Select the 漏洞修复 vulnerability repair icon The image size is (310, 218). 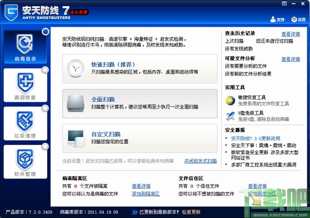(25, 83)
